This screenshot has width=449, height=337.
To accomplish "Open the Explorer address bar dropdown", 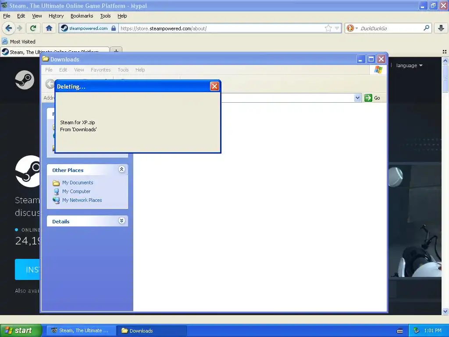I will 357,98.
